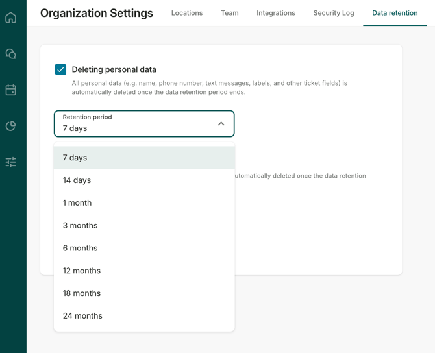
Task: Switch to the Locations tab
Action: 187,13
